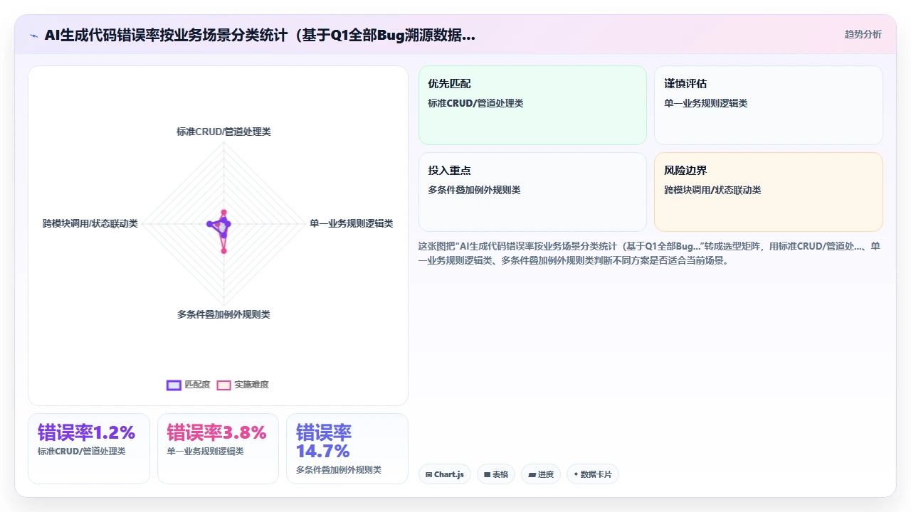
Task: Select the 数据卡片 tag
Action: 593,474
